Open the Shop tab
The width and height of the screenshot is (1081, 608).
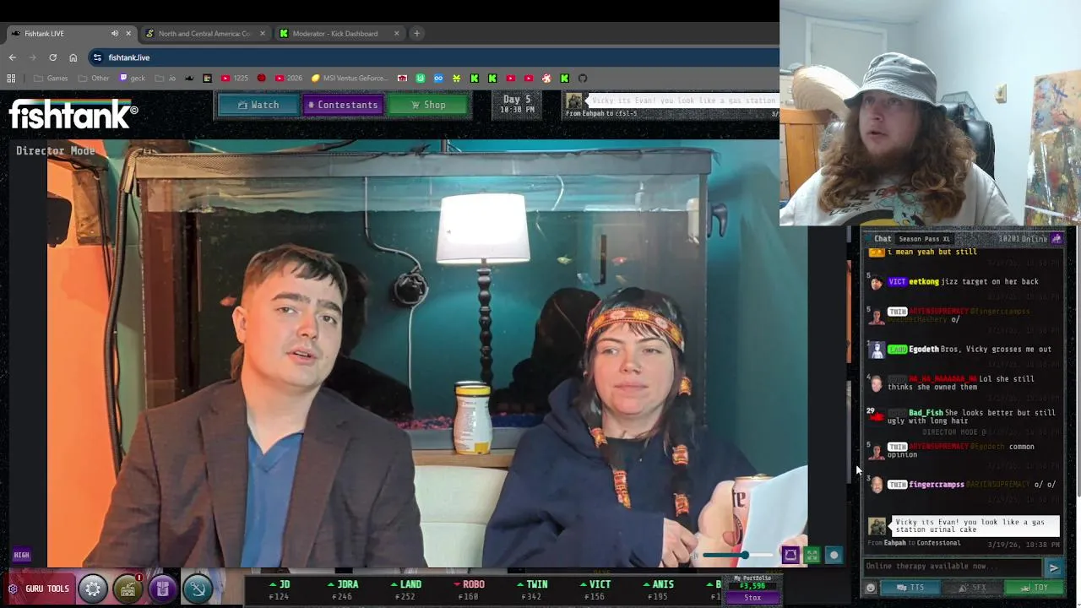(x=428, y=105)
